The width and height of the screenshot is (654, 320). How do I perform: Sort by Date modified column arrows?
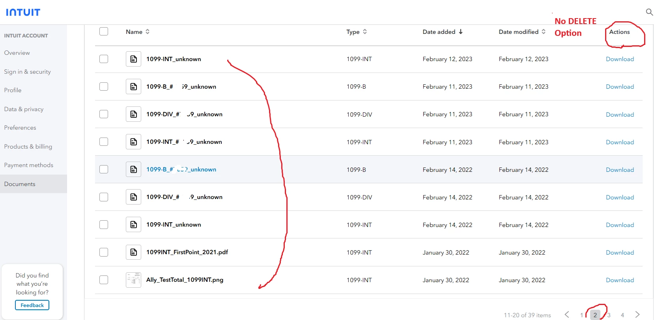[x=544, y=32]
